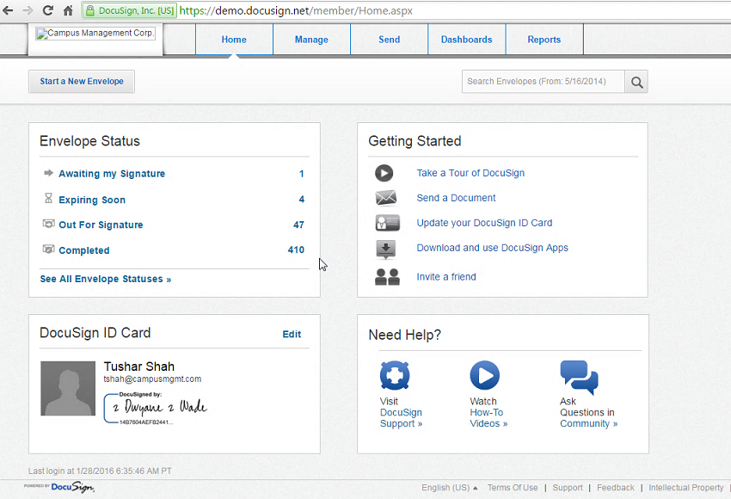731x499 pixels.
Task: Open See All Envelope Statuses
Action: tap(105, 279)
